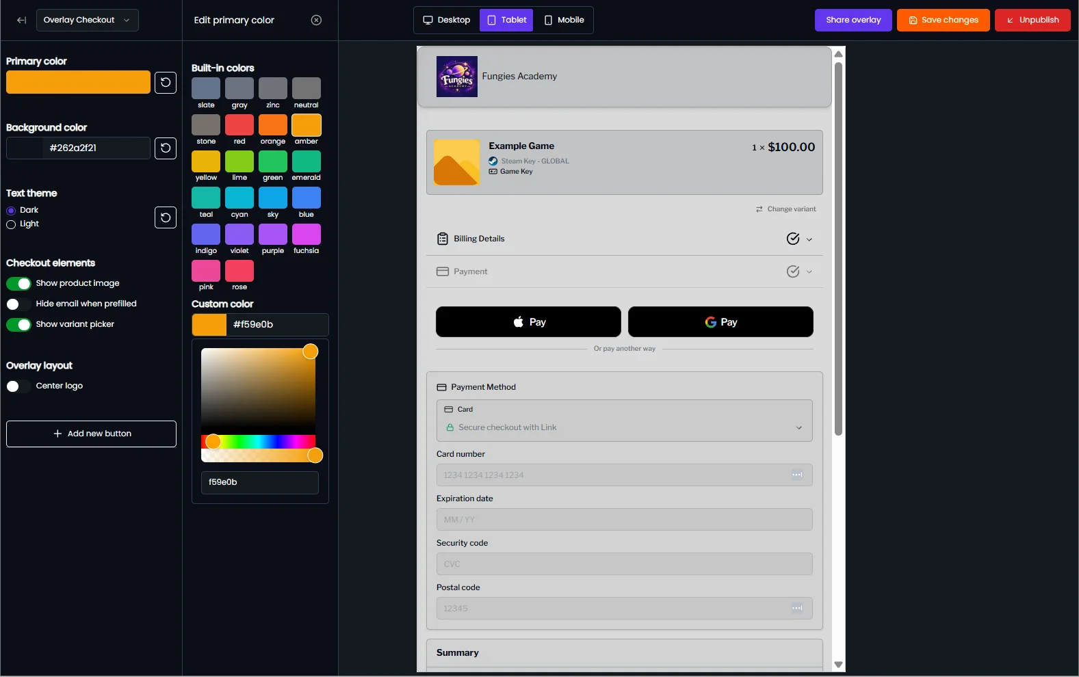Enable the Center logo switch
This screenshot has width=1079, height=677.
pos(19,386)
